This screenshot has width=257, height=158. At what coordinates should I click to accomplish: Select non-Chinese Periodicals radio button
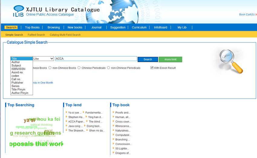[x=109, y=68]
